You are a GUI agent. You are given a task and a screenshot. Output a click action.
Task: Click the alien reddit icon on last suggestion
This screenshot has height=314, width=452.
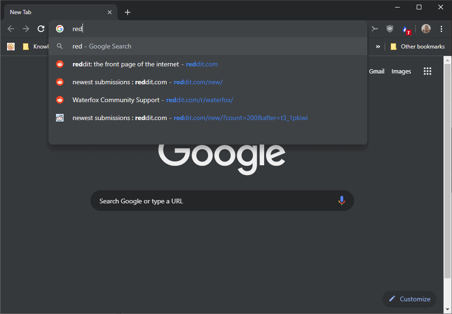click(60, 118)
